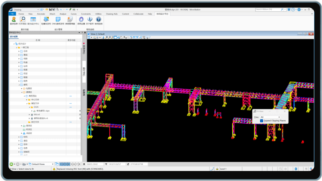This screenshot has width=322, height=181.
Task: Toggle view 1 button in view groups
Action: (x=61, y=164)
